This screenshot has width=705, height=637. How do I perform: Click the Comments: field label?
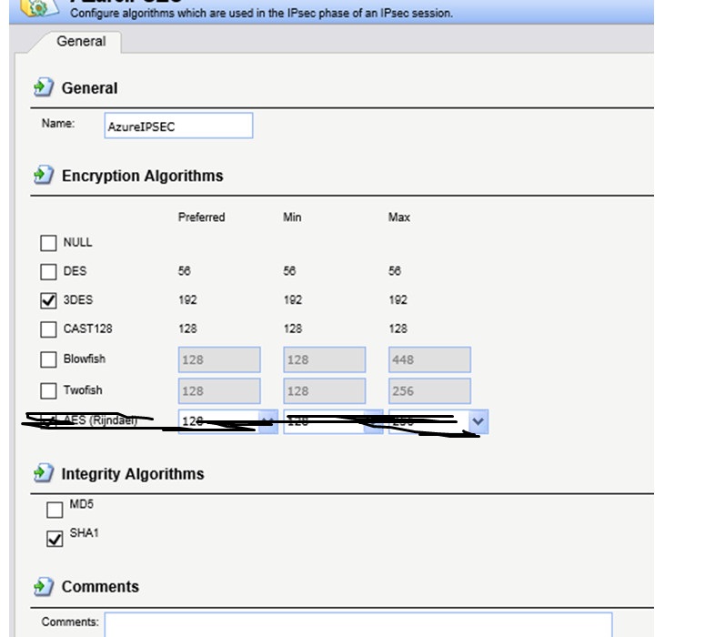[x=70, y=622]
